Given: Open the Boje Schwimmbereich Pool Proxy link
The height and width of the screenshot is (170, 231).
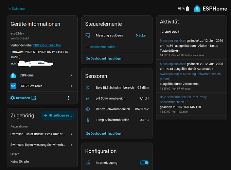Looking at the screenshot, I should click(184, 100).
